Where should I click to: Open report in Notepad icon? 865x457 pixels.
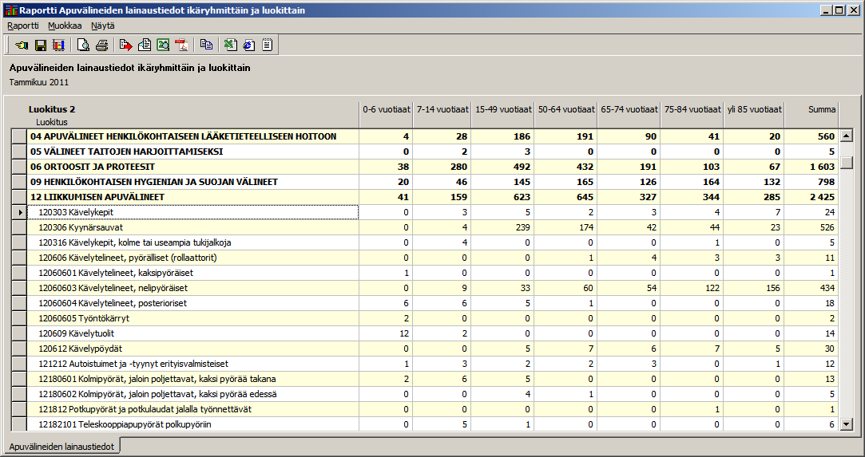[x=267, y=45]
